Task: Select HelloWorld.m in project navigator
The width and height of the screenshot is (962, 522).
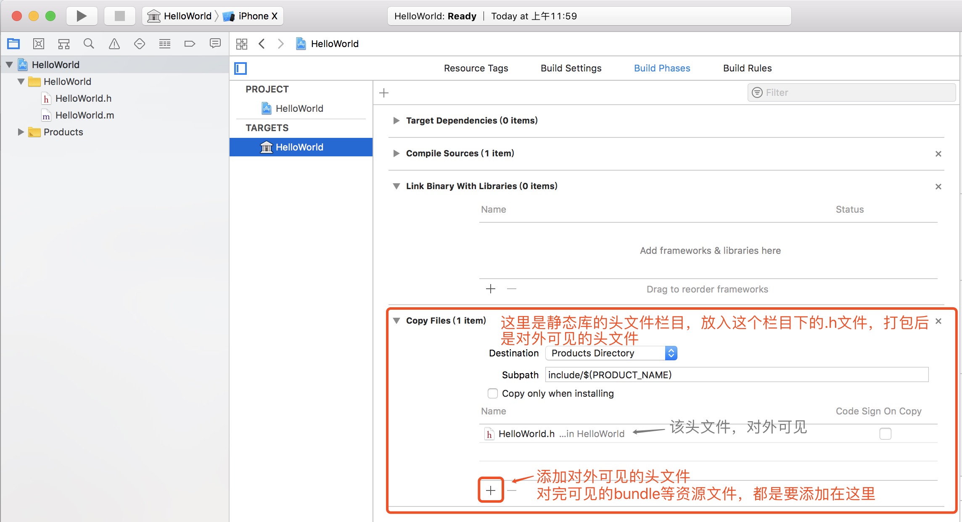Action: [84, 115]
